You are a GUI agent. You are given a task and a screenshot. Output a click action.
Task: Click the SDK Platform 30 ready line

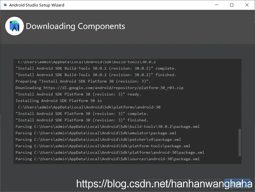pos(78,94)
